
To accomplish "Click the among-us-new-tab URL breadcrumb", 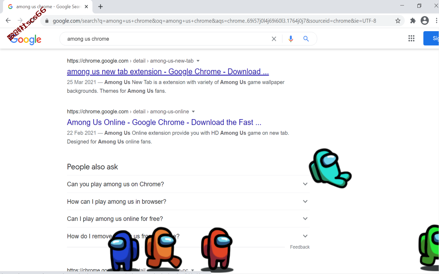I will pos(130,61).
